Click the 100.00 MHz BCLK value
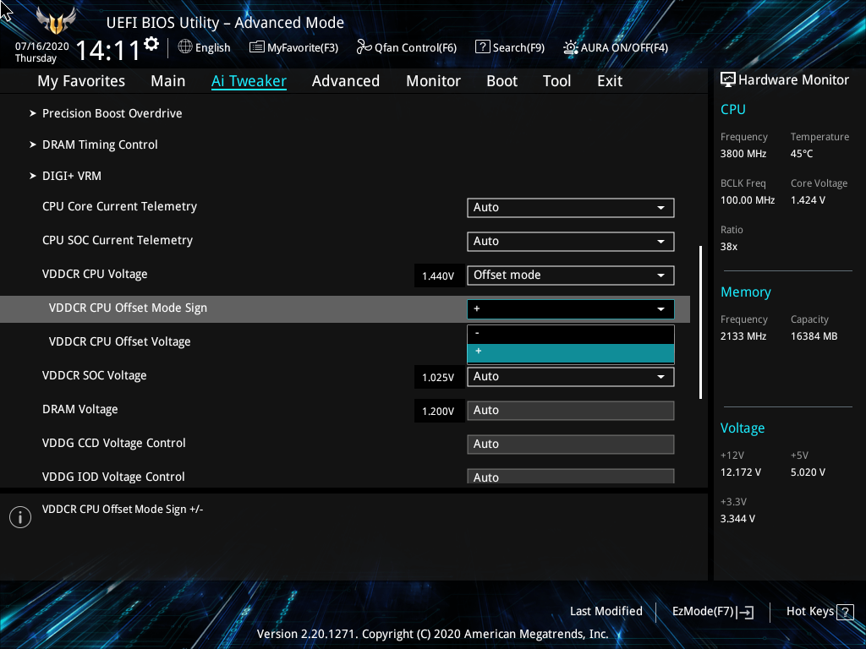This screenshot has height=649, width=866. [x=748, y=199]
